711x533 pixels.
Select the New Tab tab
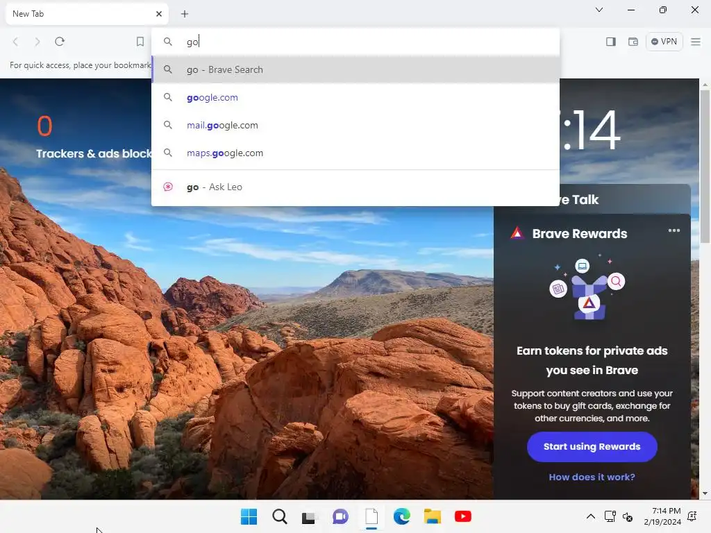coord(86,14)
